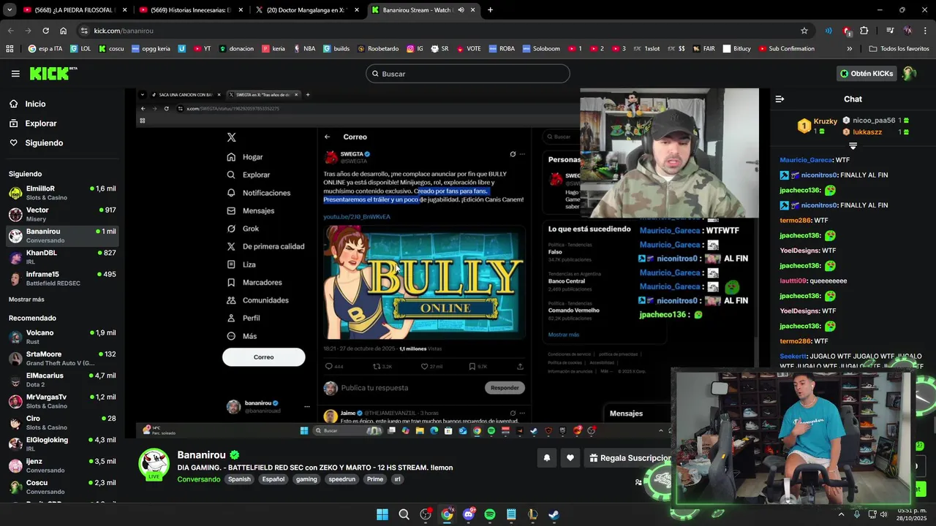This screenshot has width=936, height=526.
Task: Open inframe15 channel in sidebar
Action: 62,278
